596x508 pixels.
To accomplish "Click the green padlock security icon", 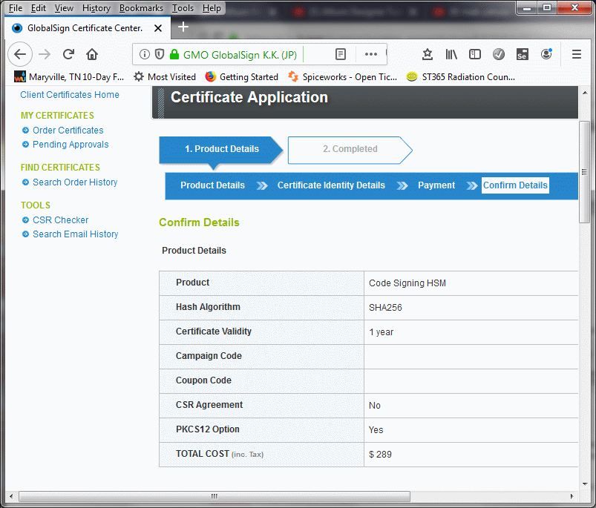I will 174,54.
